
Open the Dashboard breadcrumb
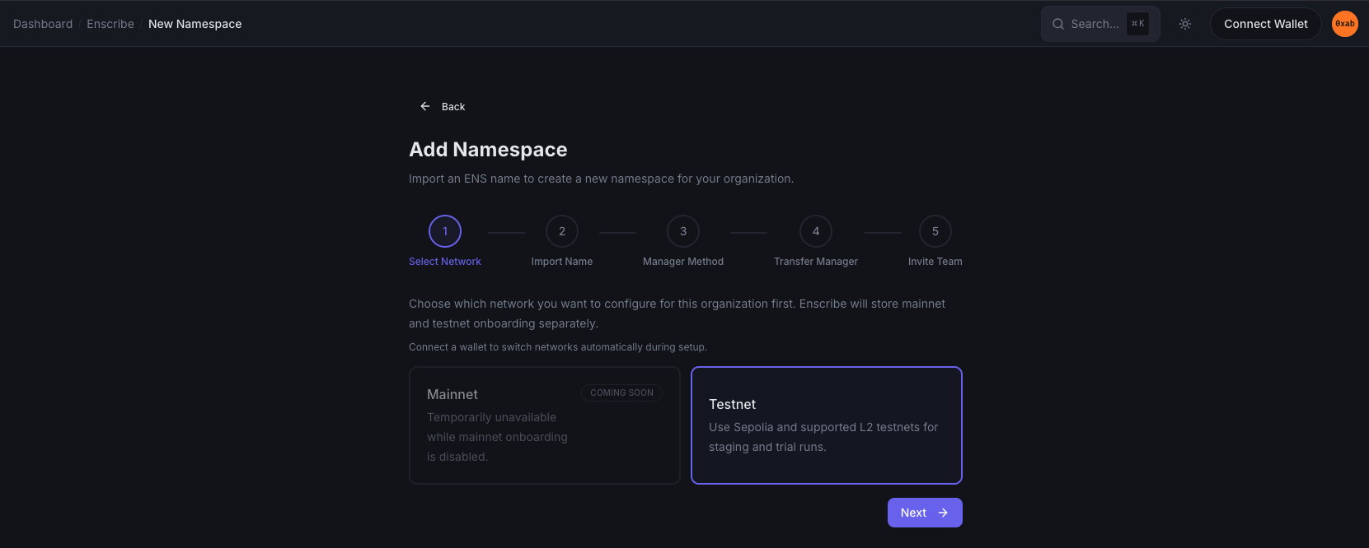coord(43,24)
